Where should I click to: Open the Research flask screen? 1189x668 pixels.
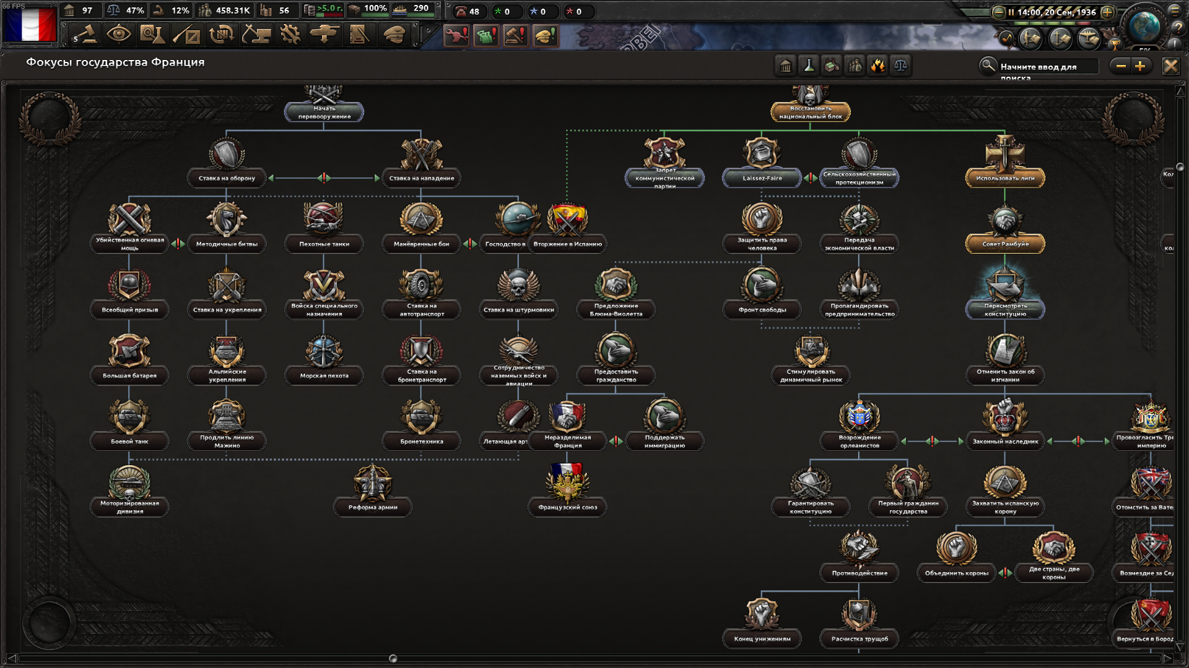pyautogui.click(x=152, y=35)
